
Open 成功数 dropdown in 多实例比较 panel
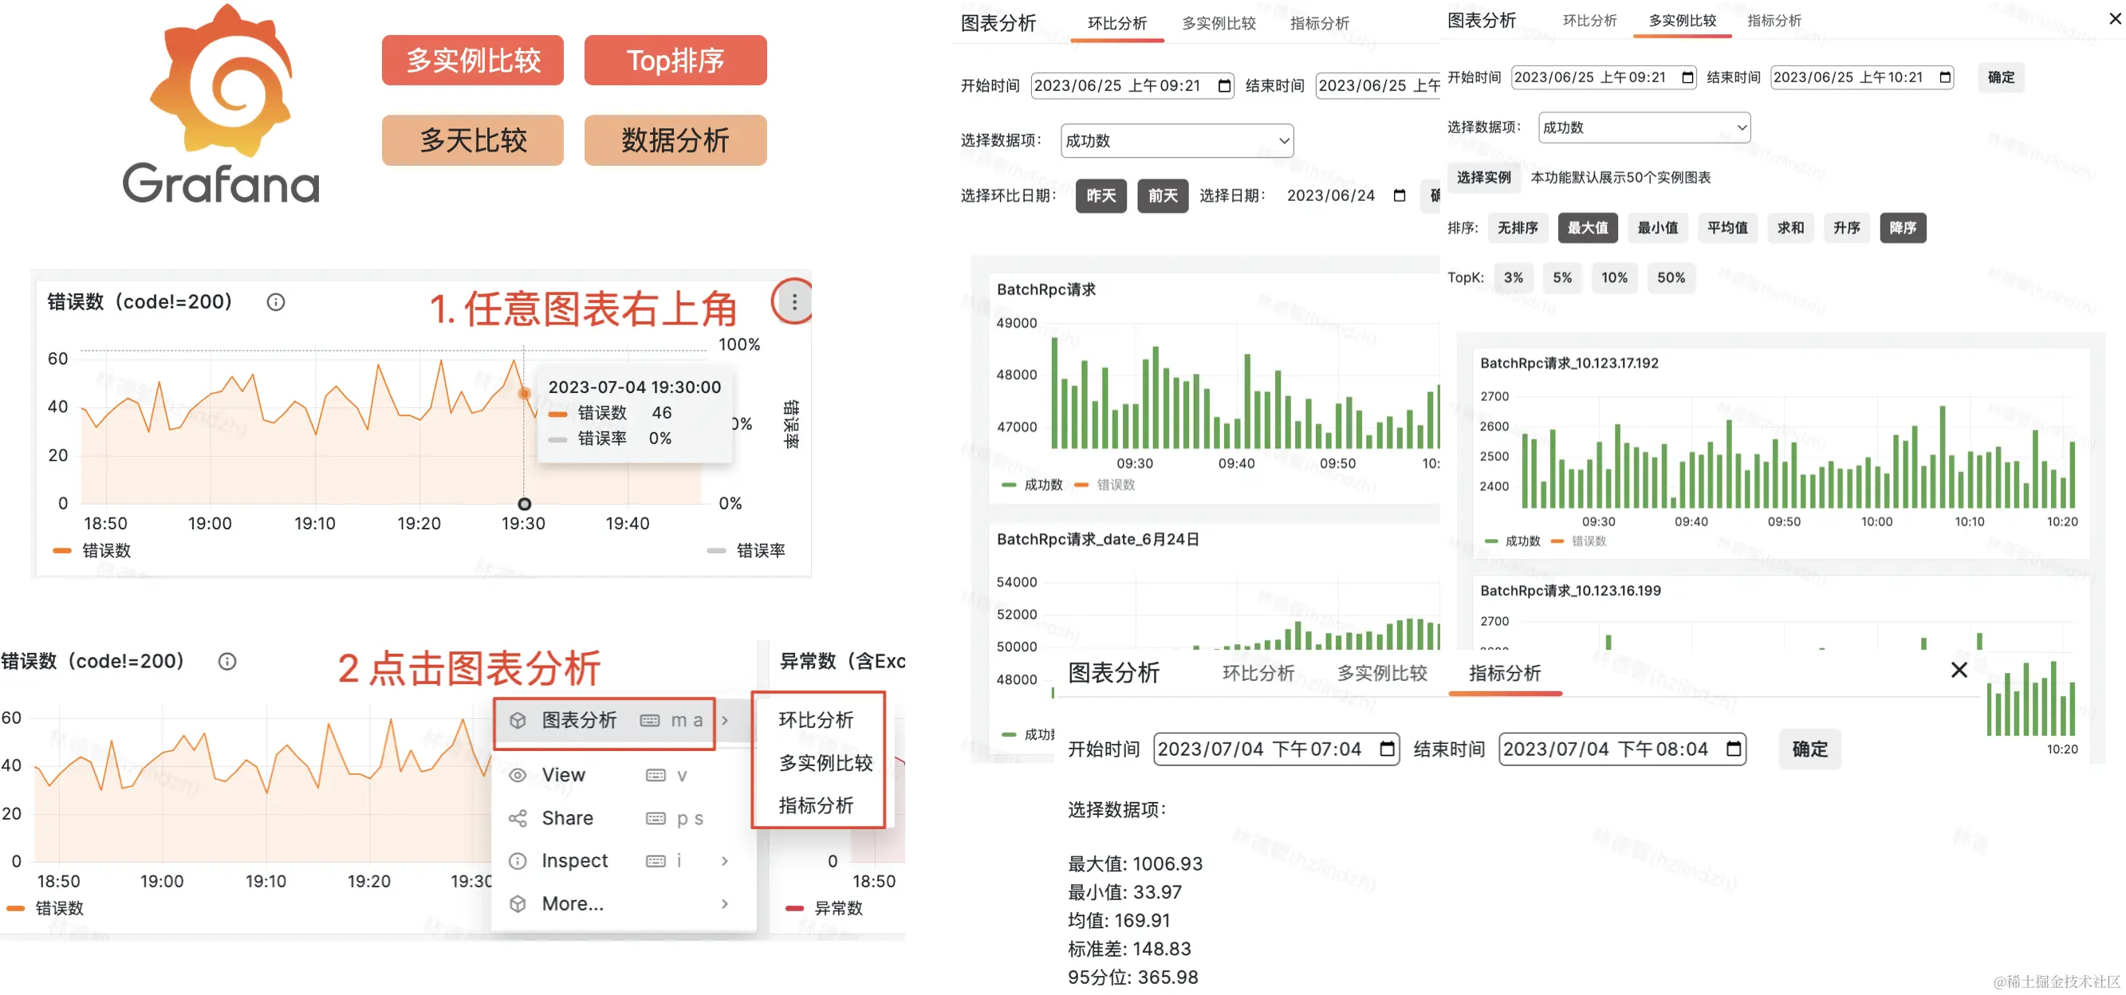click(1644, 128)
